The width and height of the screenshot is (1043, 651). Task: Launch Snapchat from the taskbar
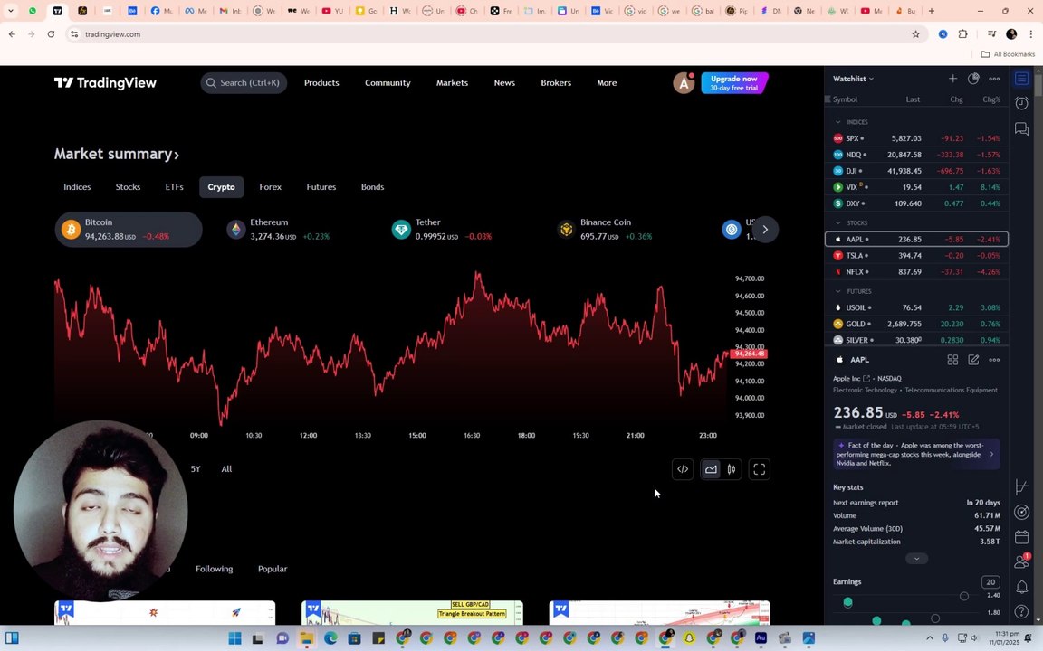pyautogui.click(x=689, y=638)
